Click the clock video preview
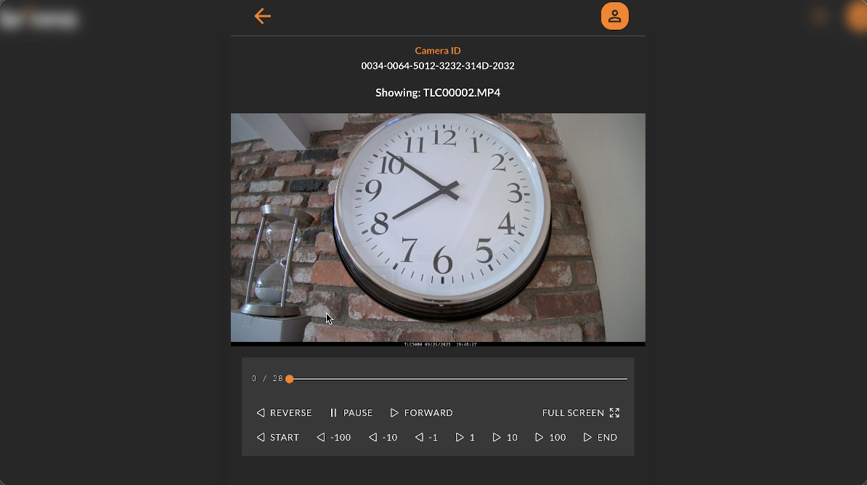 point(438,229)
